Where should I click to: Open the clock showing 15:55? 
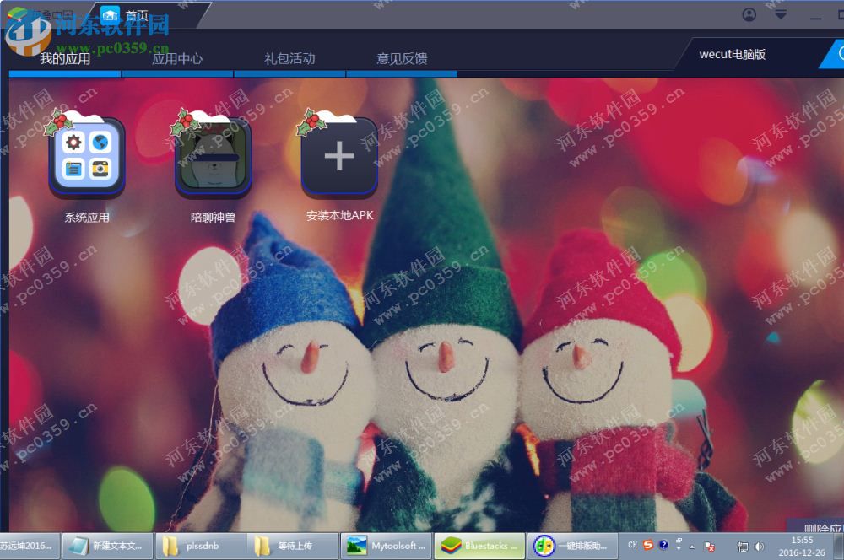point(802,546)
